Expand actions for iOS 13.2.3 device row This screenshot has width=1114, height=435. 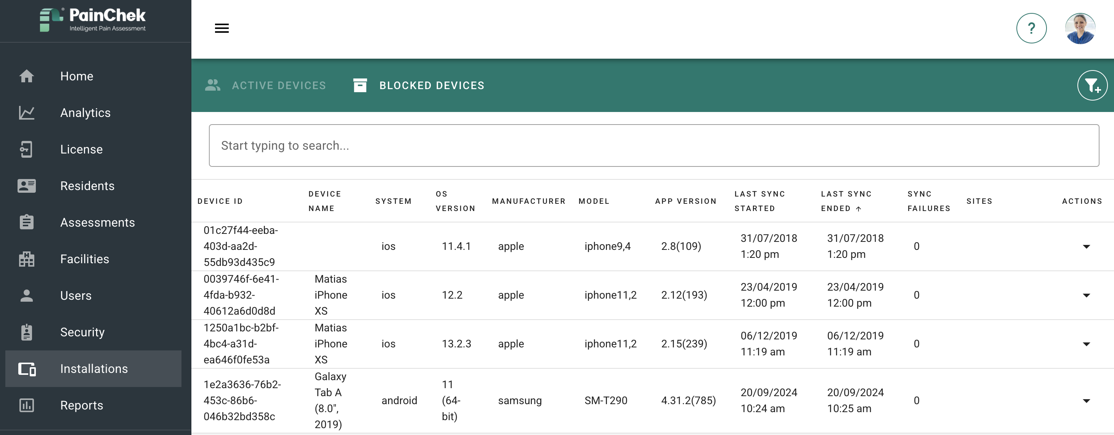coord(1086,344)
